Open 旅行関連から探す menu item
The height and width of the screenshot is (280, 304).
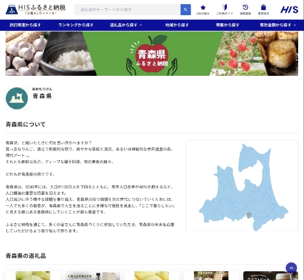[x=25, y=25]
